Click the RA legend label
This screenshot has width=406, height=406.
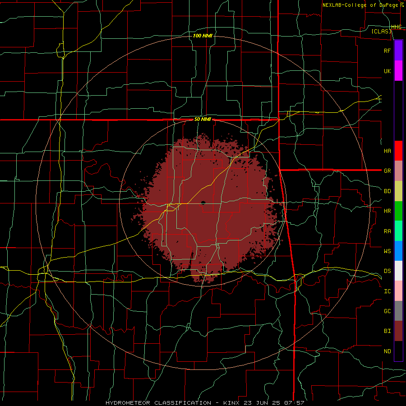[387, 231]
